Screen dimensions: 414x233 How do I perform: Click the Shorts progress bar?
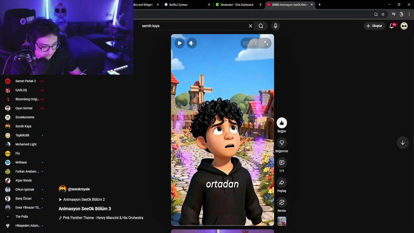pyautogui.click(x=223, y=225)
